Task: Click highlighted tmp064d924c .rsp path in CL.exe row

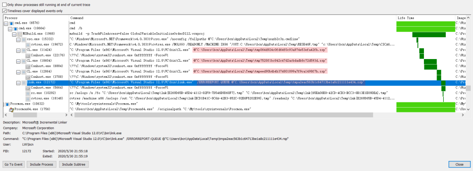Action: [260, 50]
